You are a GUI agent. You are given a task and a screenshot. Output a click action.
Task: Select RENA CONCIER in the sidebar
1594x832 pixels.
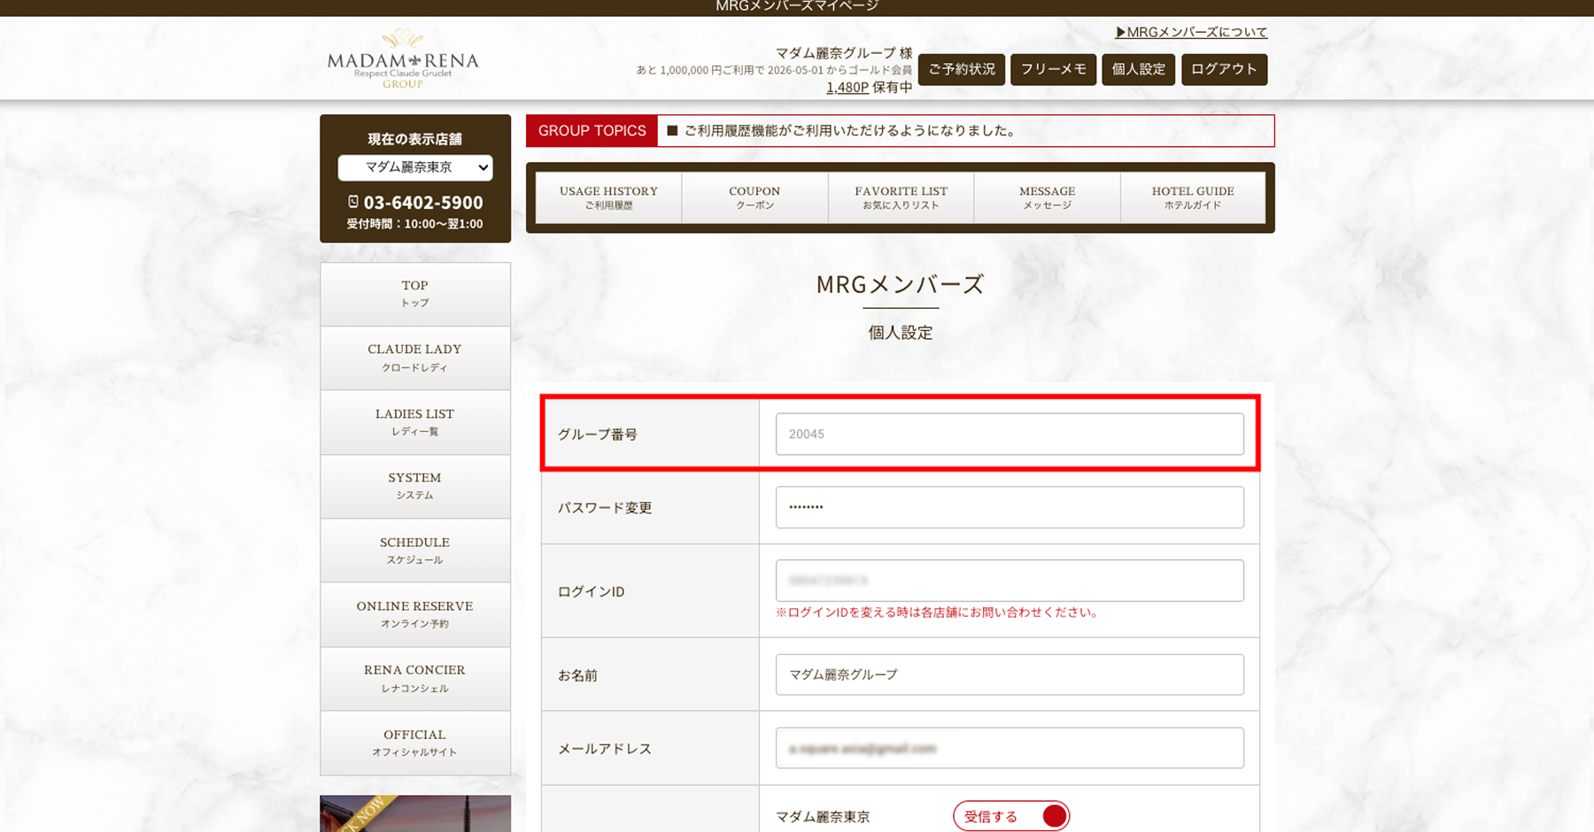[415, 679]
